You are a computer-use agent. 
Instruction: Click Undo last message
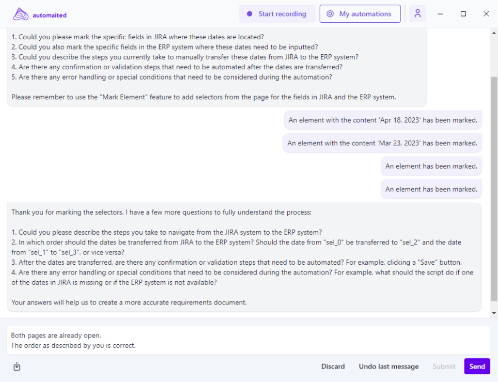pos(388,366)
